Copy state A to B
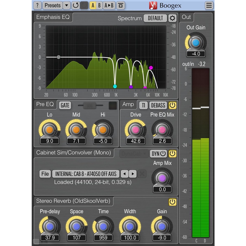The image size is (246, 246). [x=109, y=5]
